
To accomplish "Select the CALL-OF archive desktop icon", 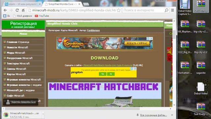I will pyautogui.click(x=201, y=6).
